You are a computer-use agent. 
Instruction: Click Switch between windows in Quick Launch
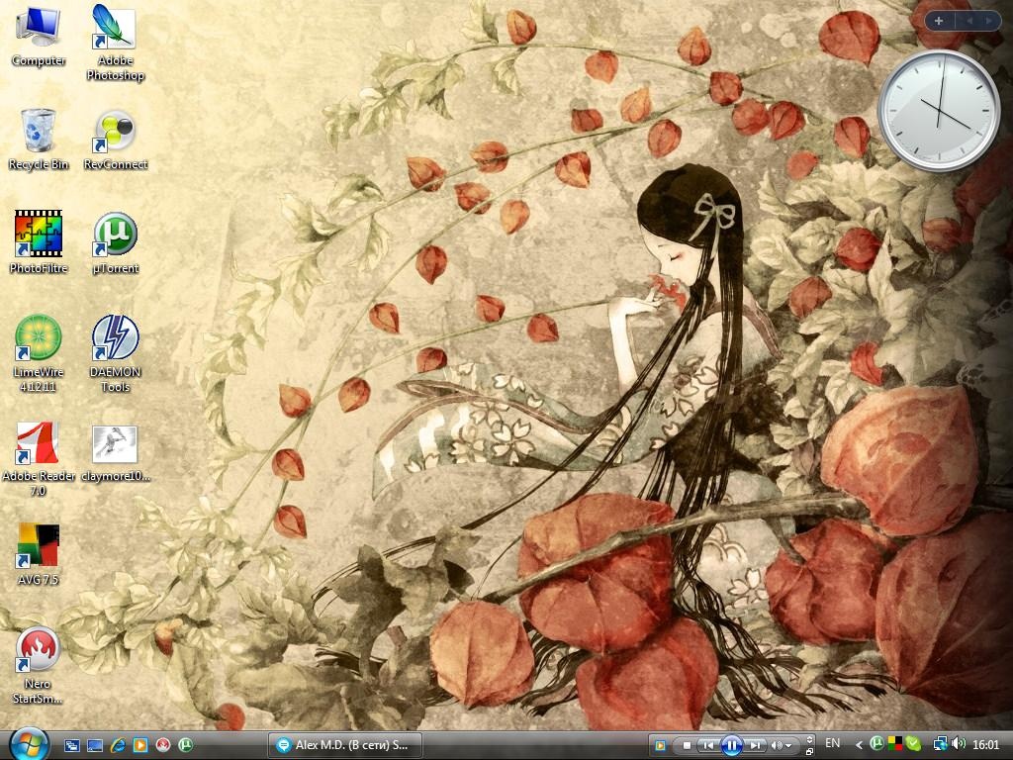[x=72, y=745]
